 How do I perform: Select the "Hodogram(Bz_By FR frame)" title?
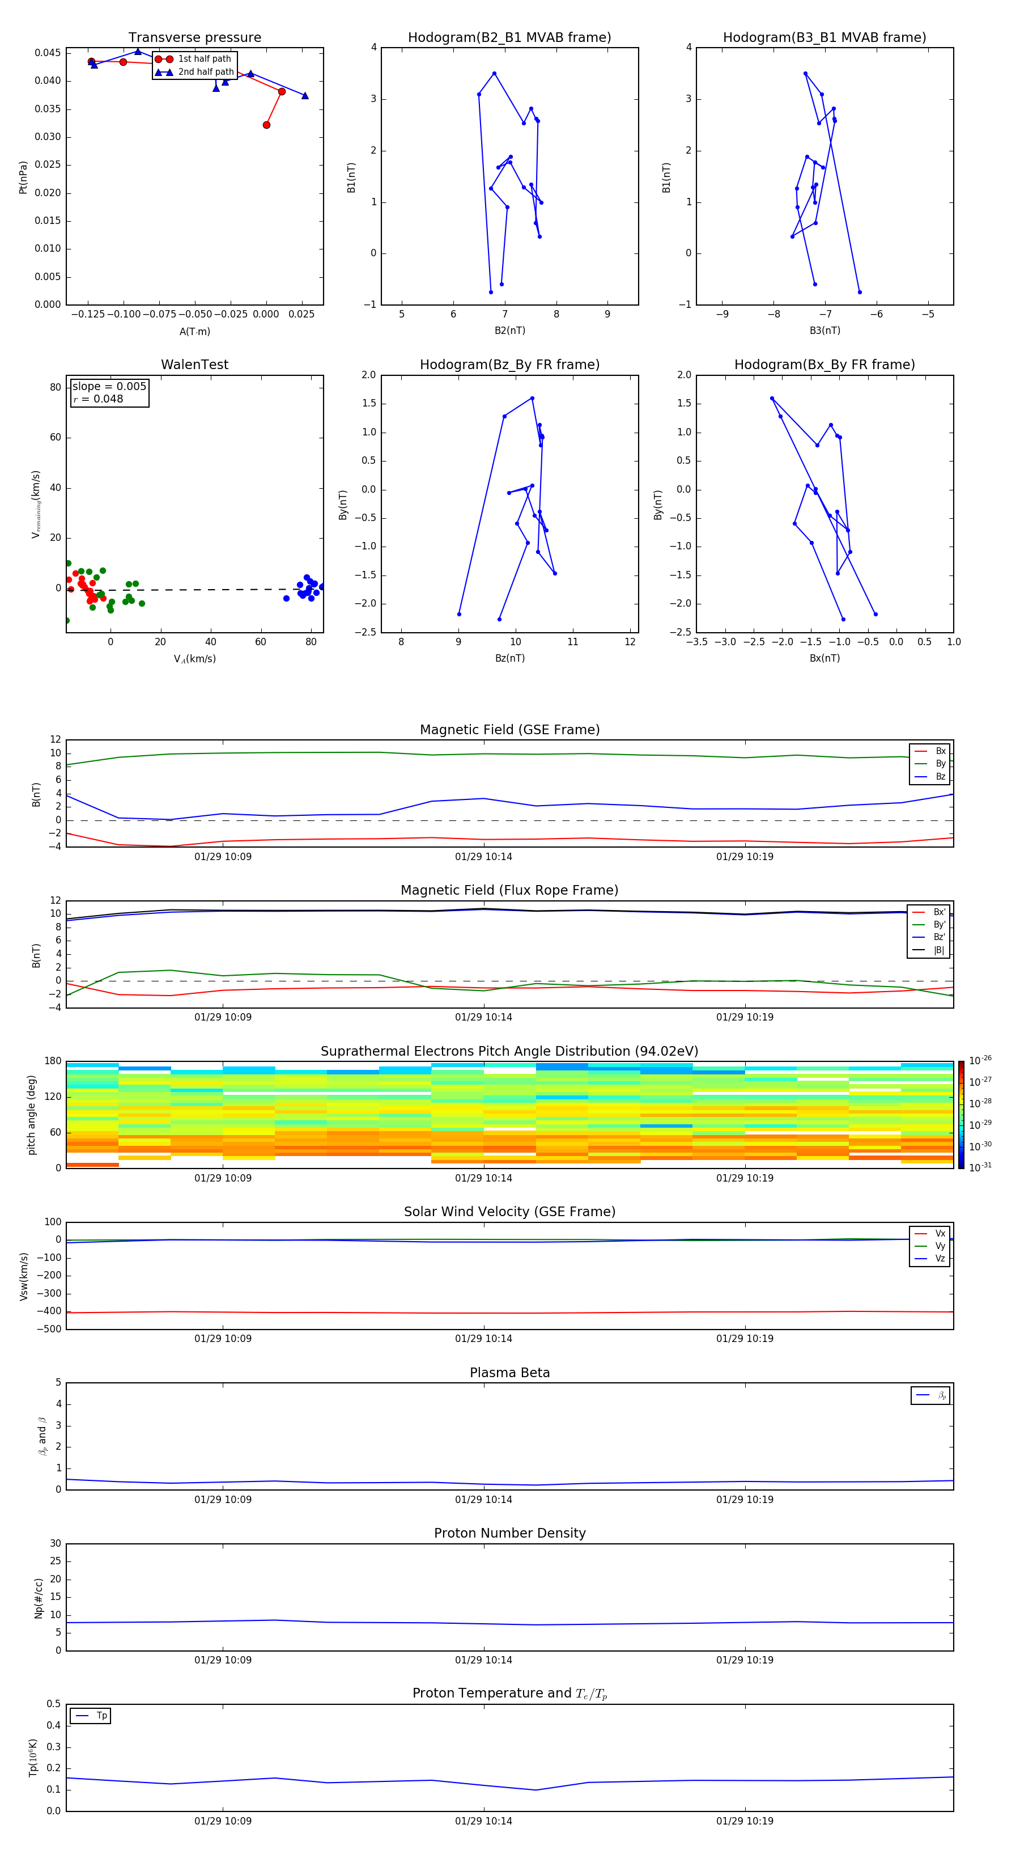(x=509, y=365)
